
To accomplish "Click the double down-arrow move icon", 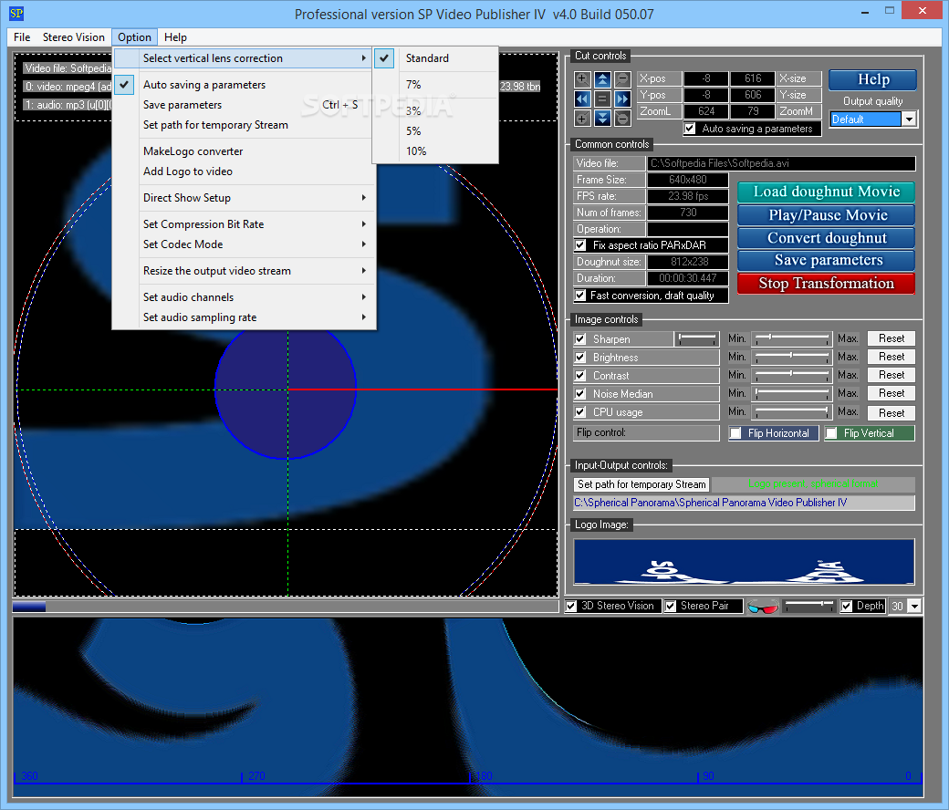I will (602, 118).
